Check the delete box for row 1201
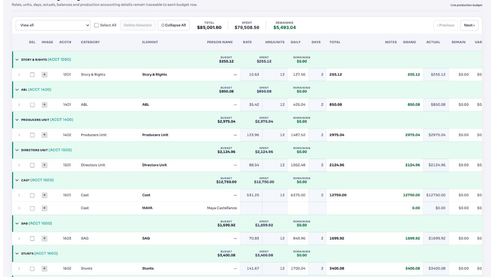Screen dimensions: 494x277 (32, 75)
